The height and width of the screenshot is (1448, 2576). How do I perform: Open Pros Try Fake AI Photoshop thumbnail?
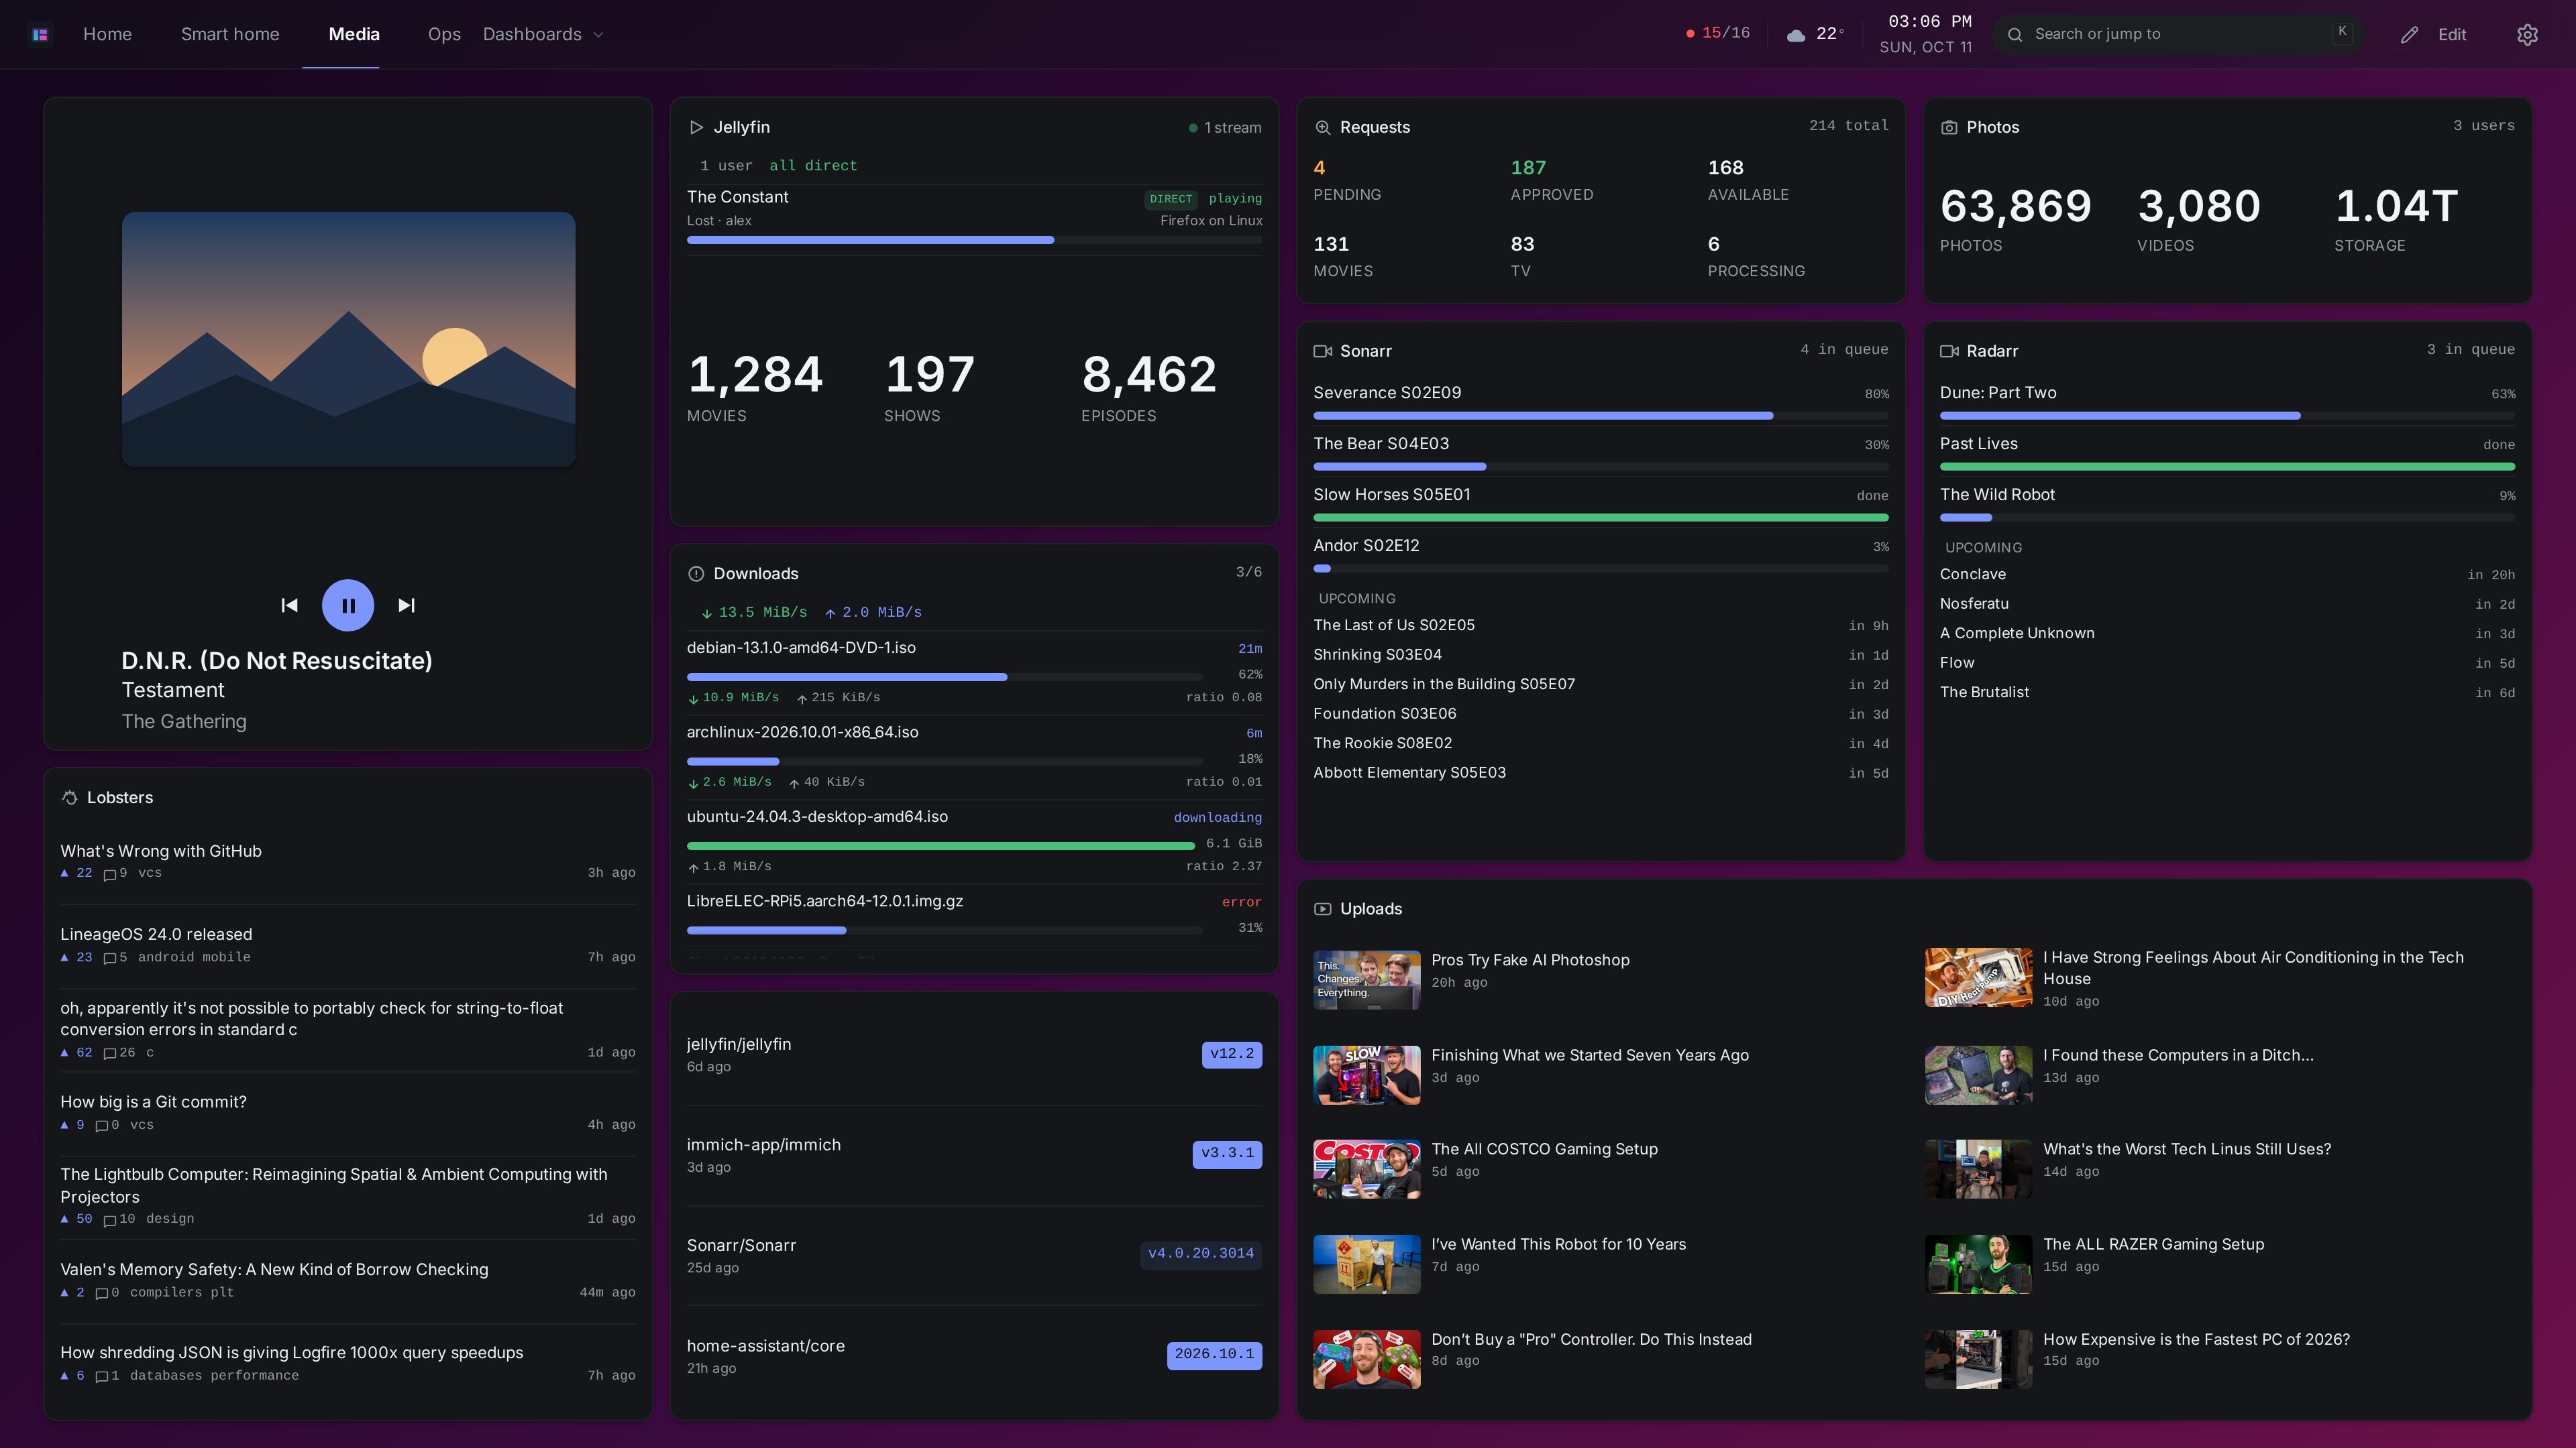click(x=1366, y=979)
